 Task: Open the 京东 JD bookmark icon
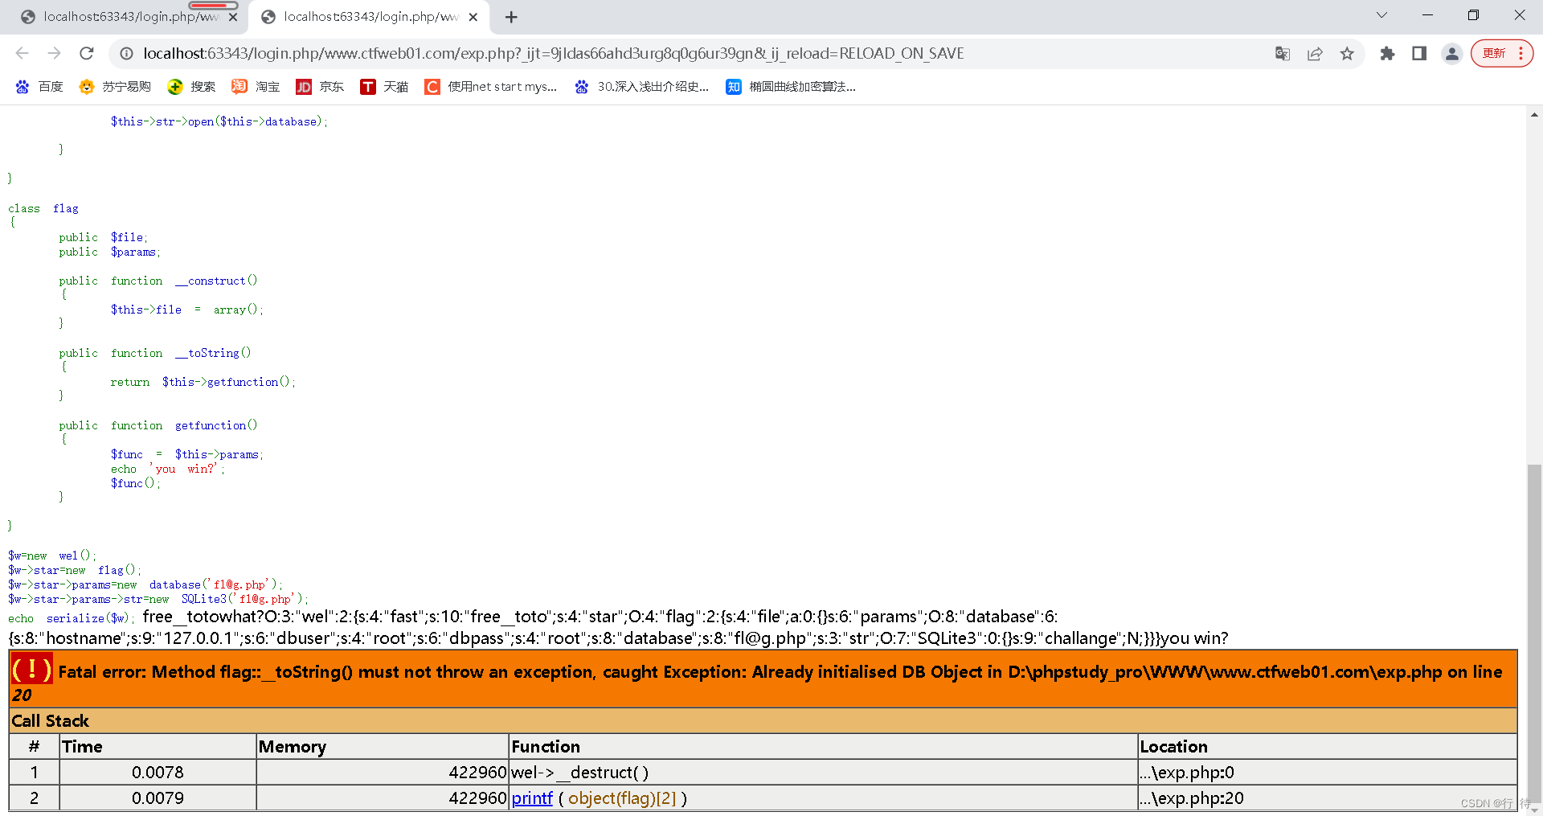click(304, 86)
